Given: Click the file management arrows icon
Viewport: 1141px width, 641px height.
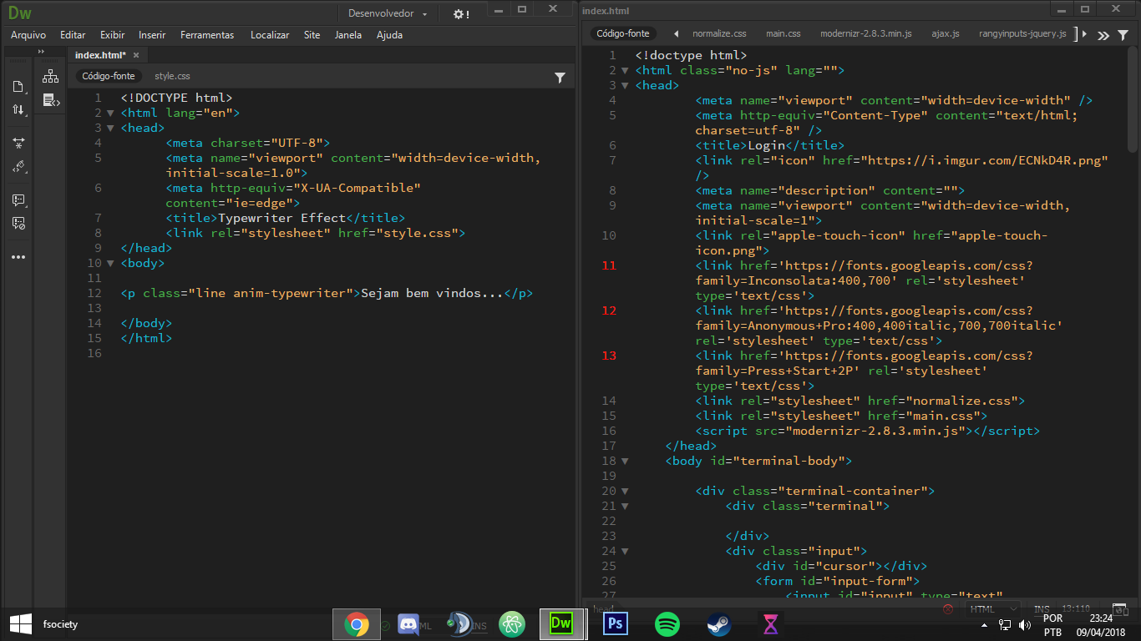Looking at the screenshot, I should [x=18, y=109].
